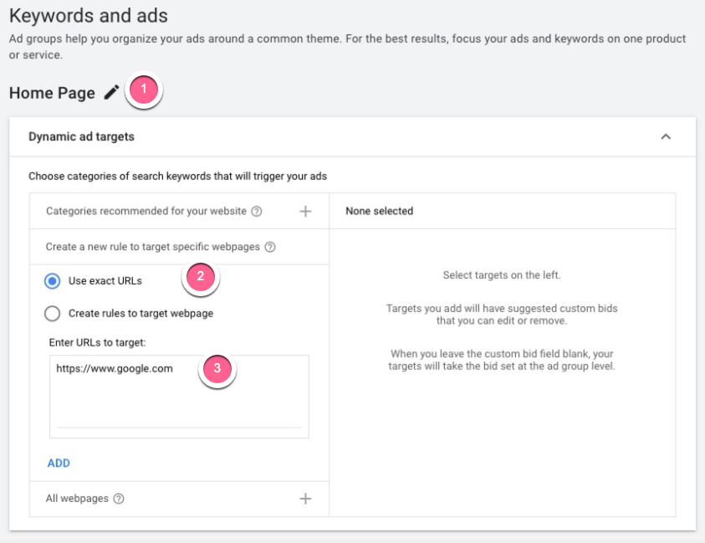Select Create rules to target webpage option
The width and height of the screenshot is (705, 543).
53,314
